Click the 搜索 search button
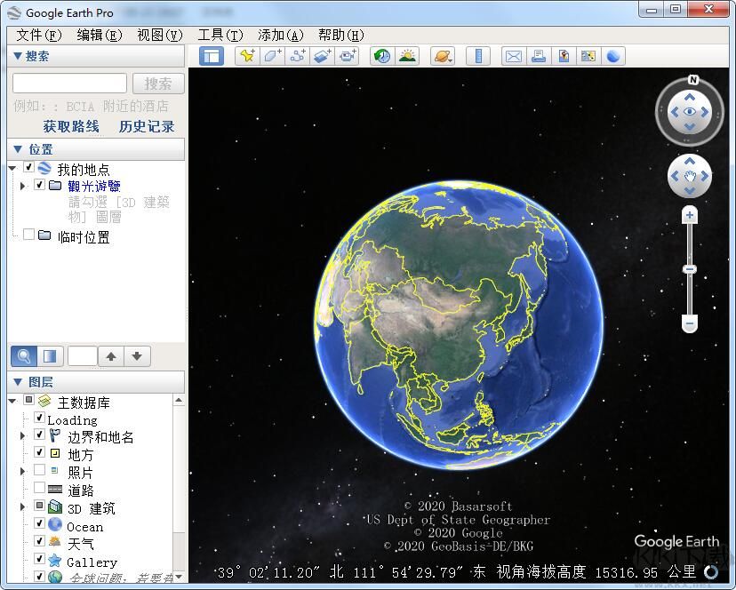 click(x=158, y=83)
